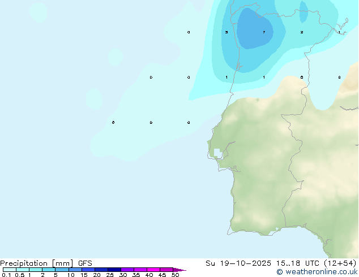
Task: Click the 1–2 mm legend color swatch
Action: tap(36, 270)
